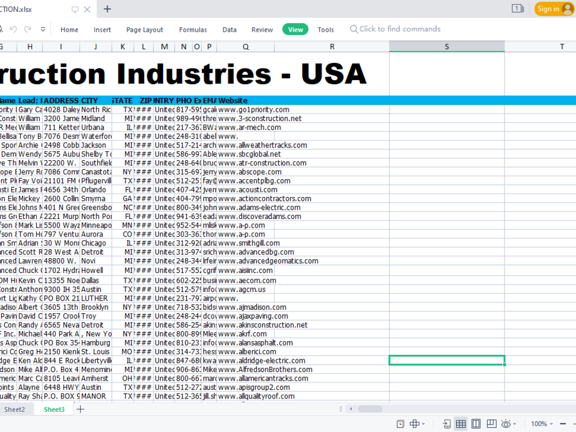Screen dimensions: 576x432
Task: Switch to Sheet2 tab
Action: 15,409
